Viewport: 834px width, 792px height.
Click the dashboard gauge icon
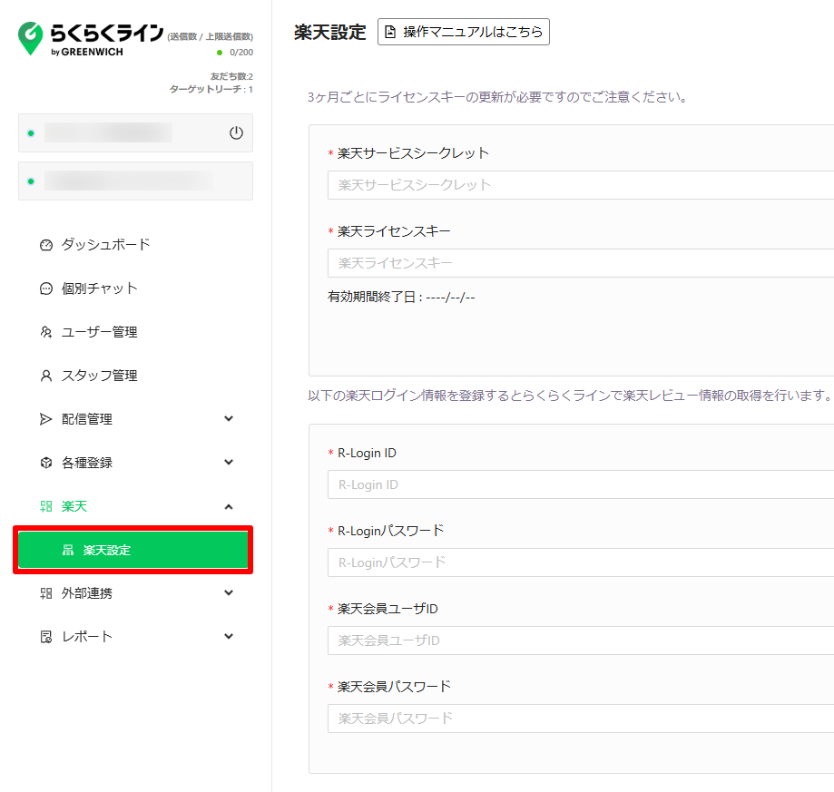[46, 245]
